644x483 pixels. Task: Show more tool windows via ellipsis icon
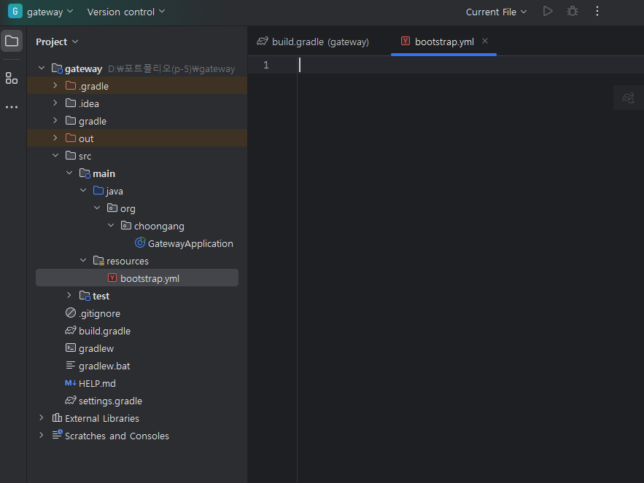coord(11,107)
